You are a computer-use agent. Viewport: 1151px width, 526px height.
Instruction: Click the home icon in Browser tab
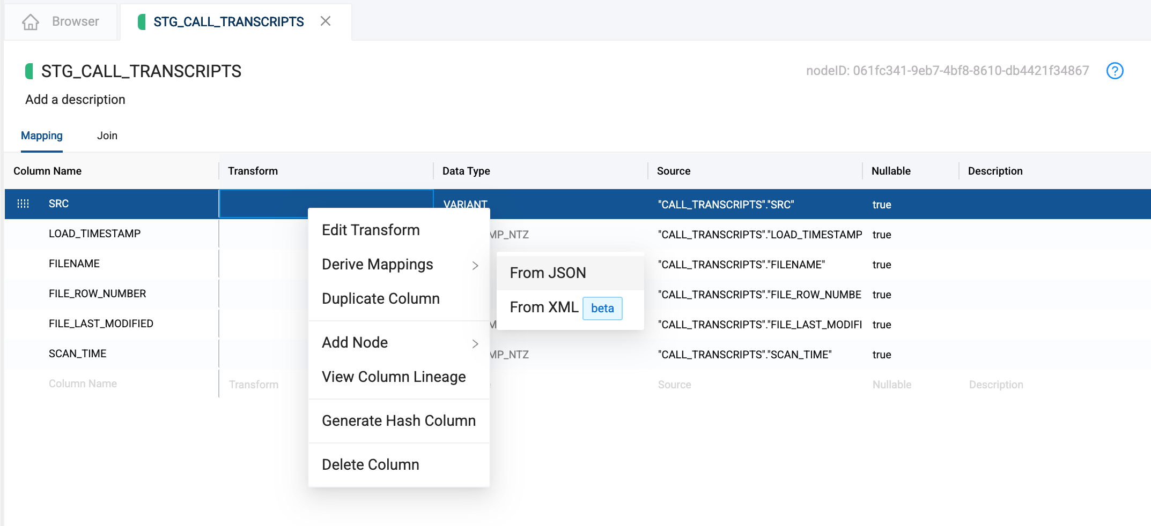coord(31,22)
